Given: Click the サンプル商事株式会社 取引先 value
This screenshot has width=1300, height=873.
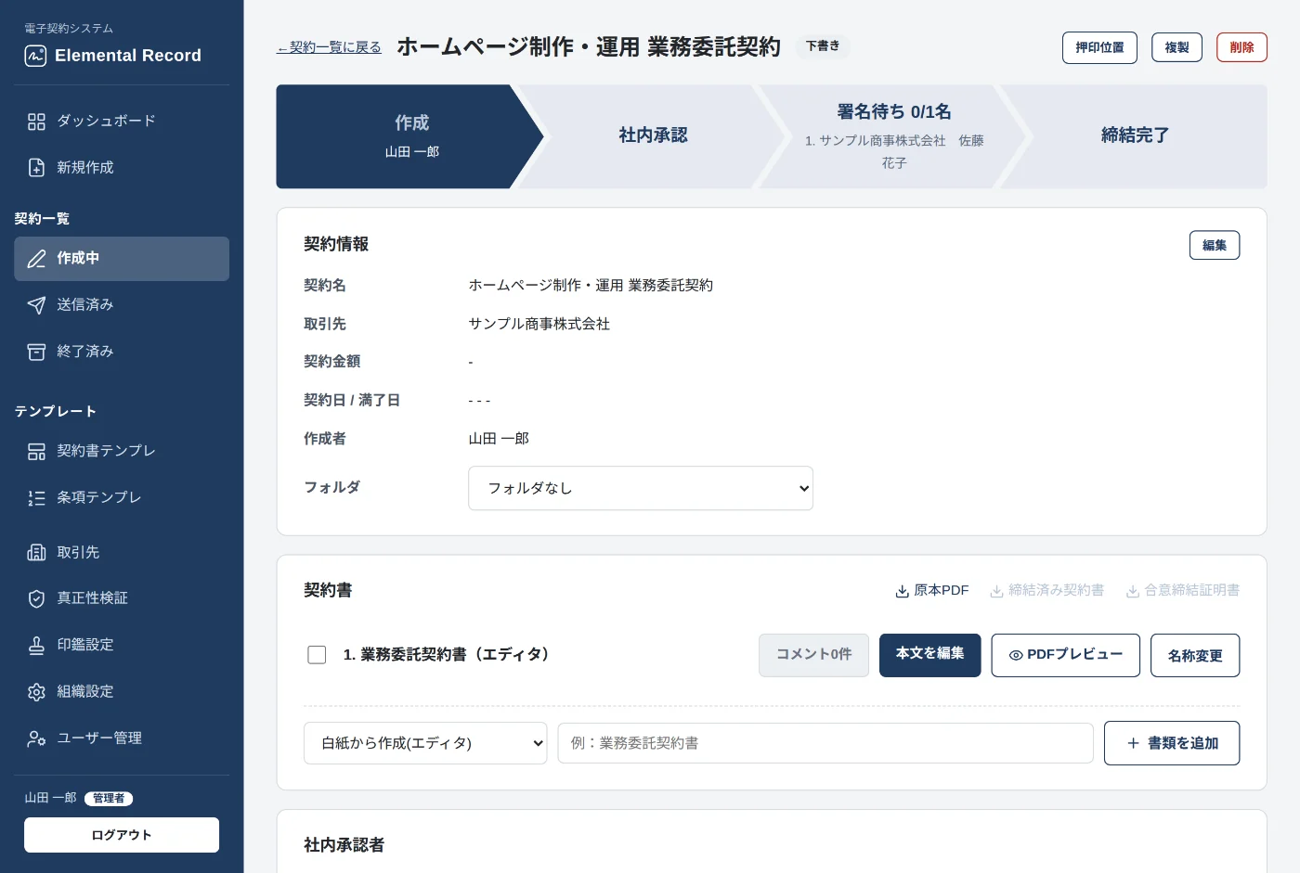Looking at the screenshot, I should click(539, 325).
